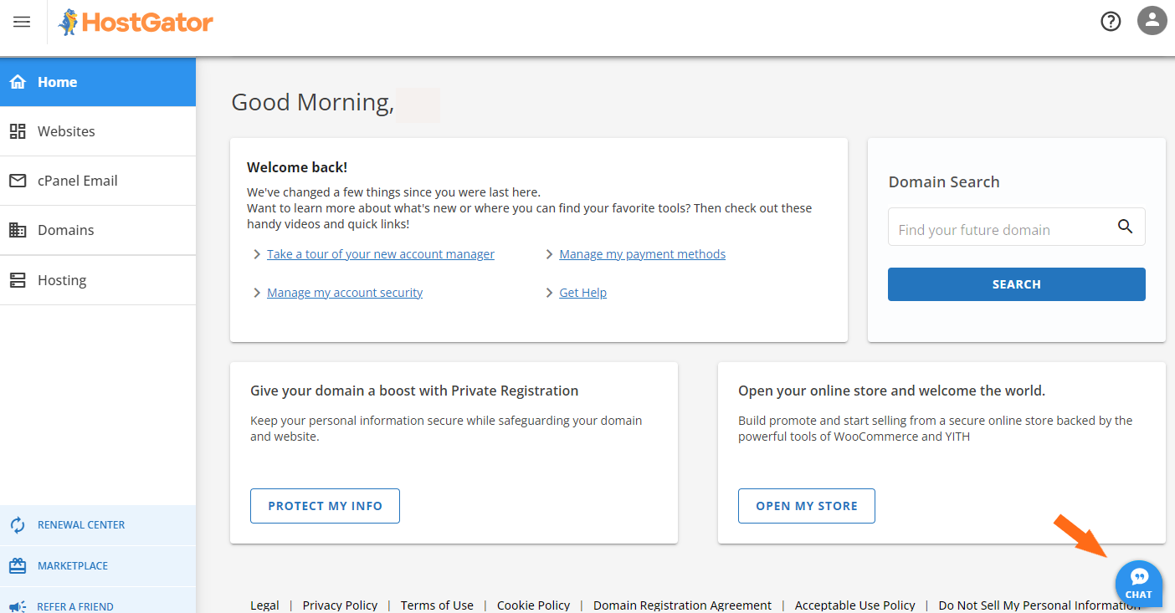This screenshot has height=613, width=1175.
Task: Open the Privacy Policy footer link
Action: [340, 605]
